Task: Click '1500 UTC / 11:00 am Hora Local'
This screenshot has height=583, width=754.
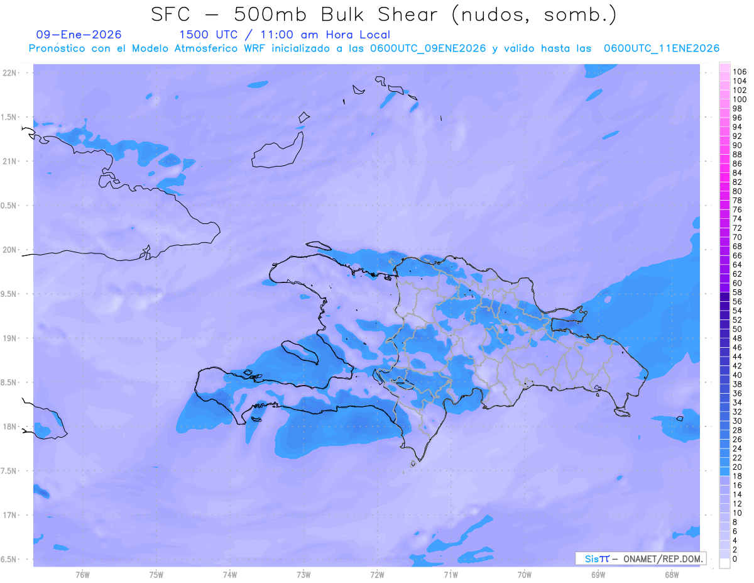Action: coord(285,35)
